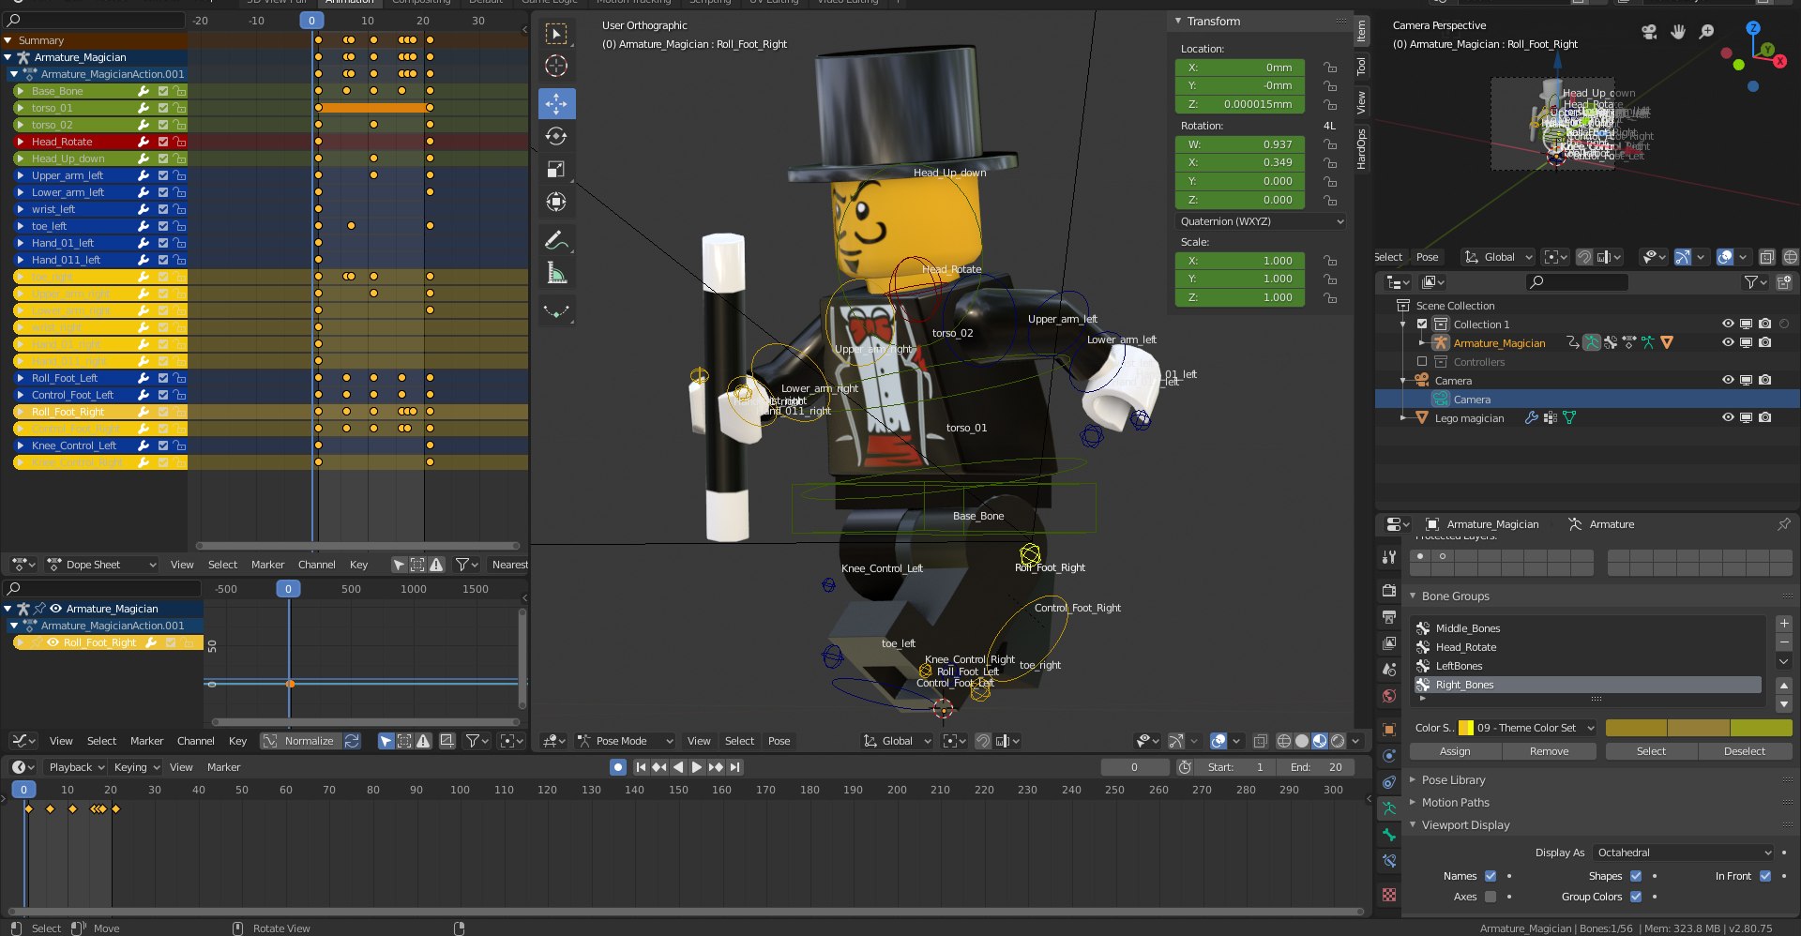The image size is (1801, 936).
Task: Open the Texture properties tab
Action: pyautogui.click(x=1389, y=895)
